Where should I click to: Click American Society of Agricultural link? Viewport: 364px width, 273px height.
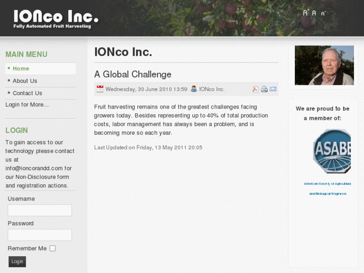click(x=327, y=183)
